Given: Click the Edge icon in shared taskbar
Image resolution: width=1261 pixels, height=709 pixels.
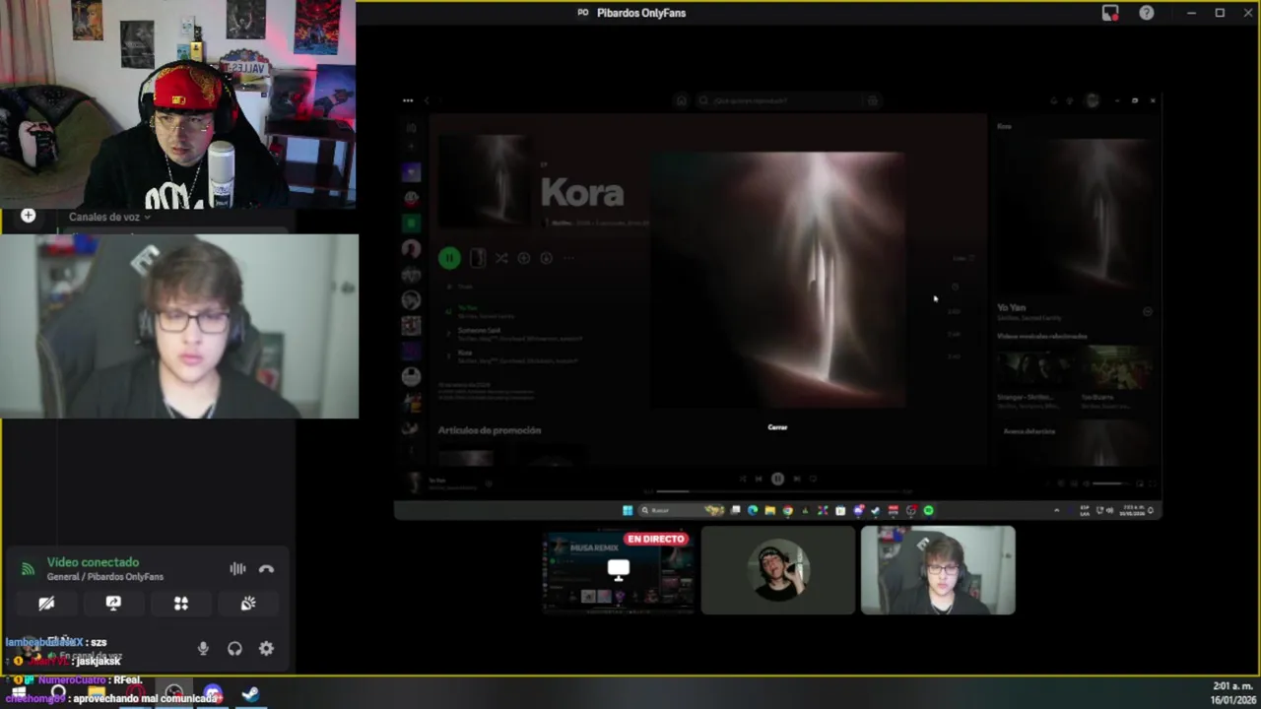Looking at the screenshot, I should [x=753, y=510].
